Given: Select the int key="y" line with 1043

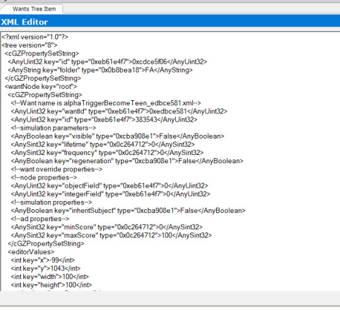Looking at the screenshot, I should 45,268.
